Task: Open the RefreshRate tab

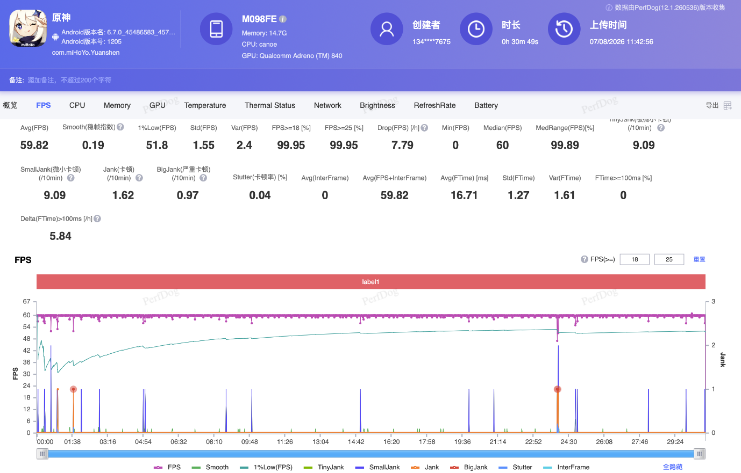Action: (434, 105)
